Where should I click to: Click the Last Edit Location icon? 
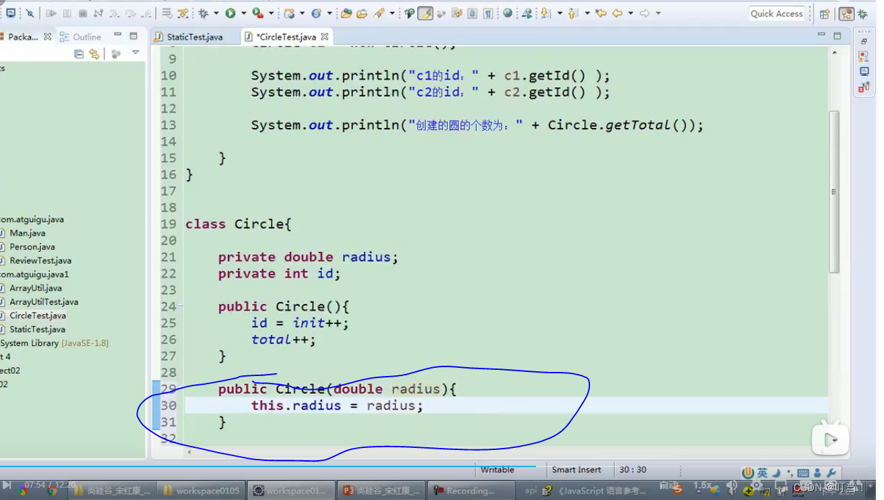tap(601, 13)
